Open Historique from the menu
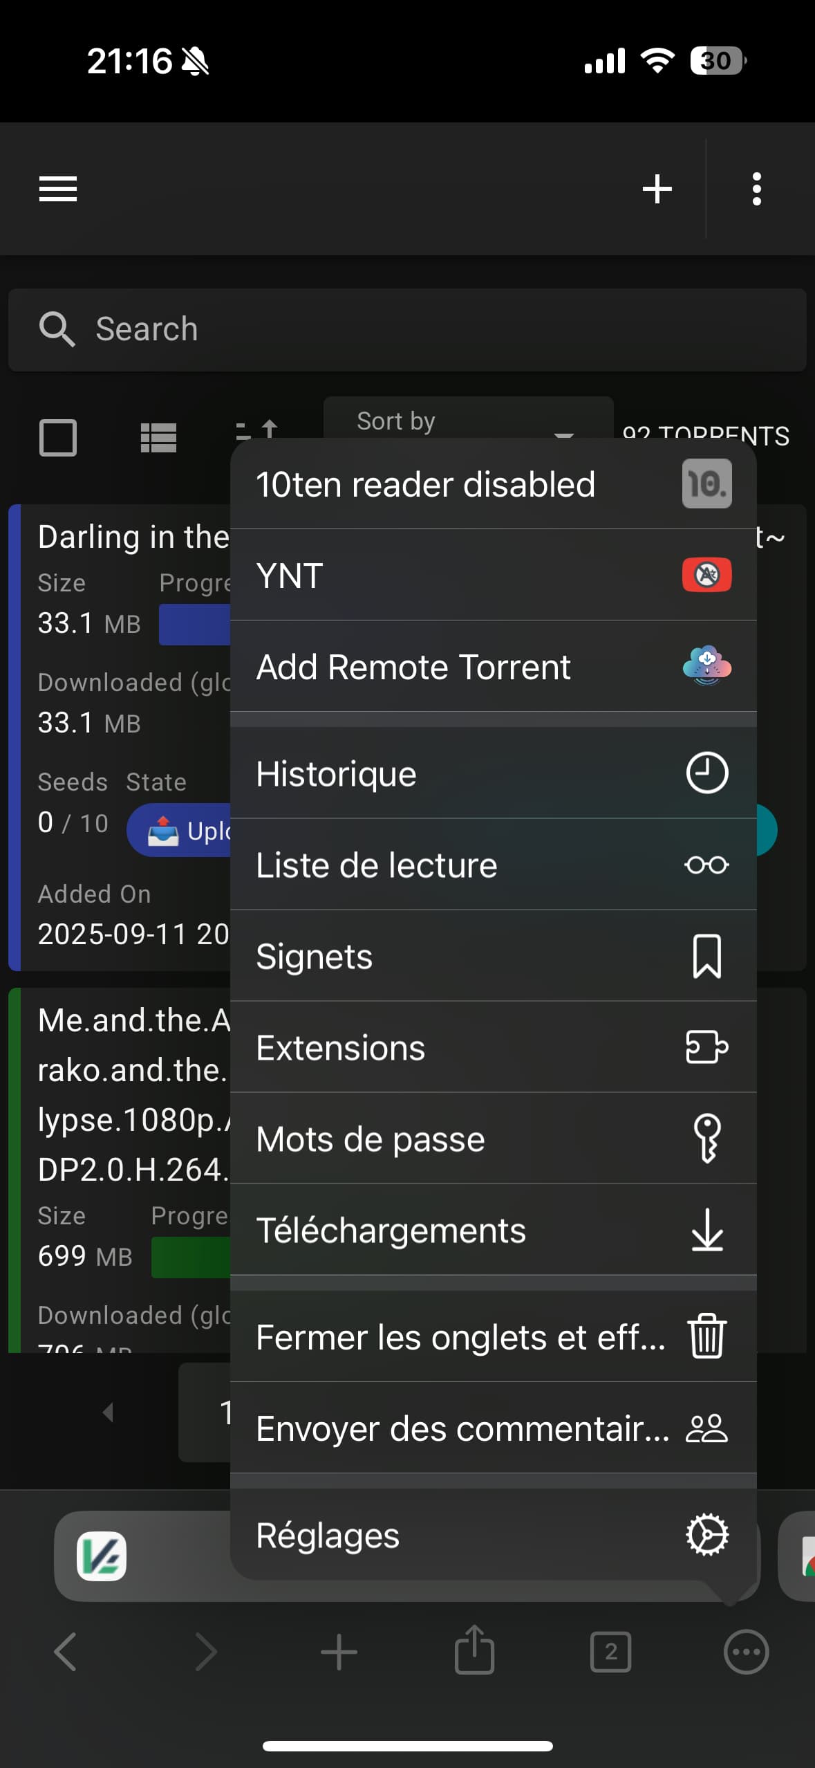815x1768 pixels. click(x=493, y=773)
